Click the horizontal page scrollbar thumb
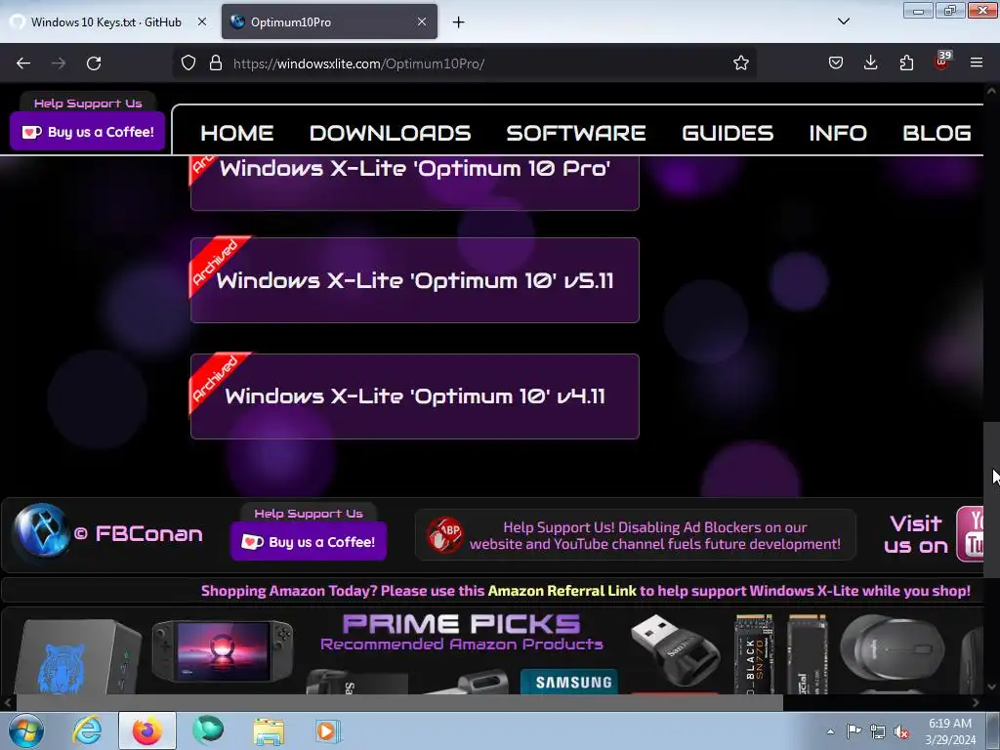This screenshot has height=750, width=1000. point(399,703)
